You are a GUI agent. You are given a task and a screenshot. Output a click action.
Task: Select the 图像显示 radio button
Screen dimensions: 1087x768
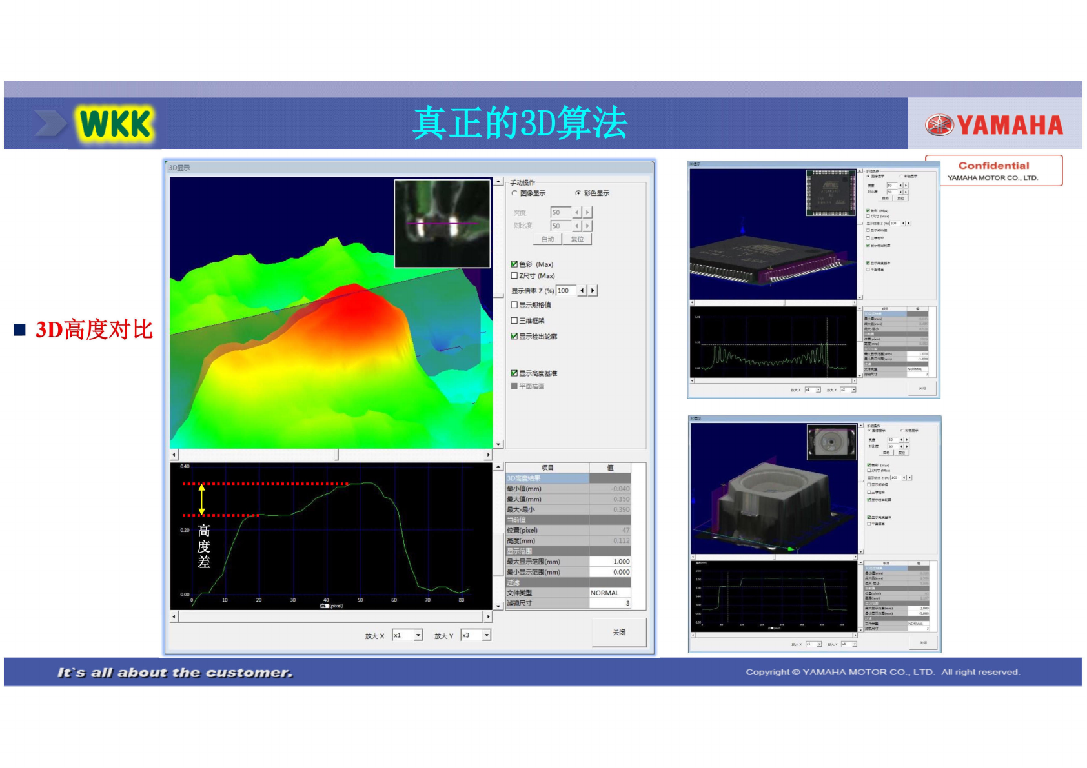click(x=514, y=193)
